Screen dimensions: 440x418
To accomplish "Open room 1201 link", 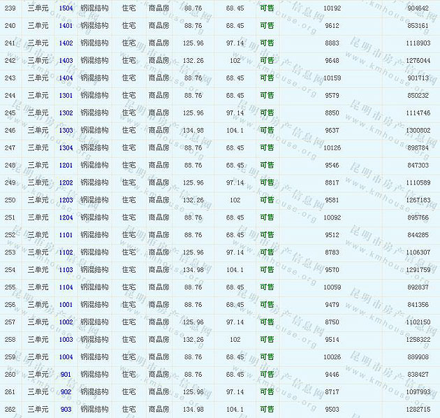I will point(66,166).
